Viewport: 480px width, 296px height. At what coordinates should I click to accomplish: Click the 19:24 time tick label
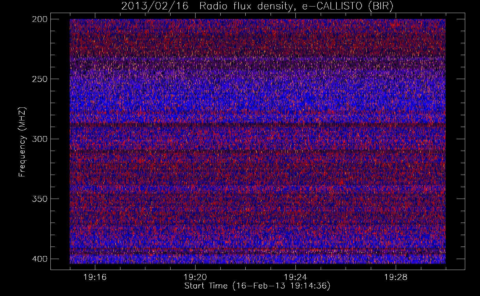coord(295,277)
